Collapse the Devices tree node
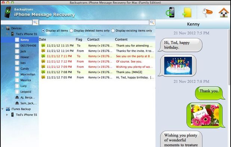This screenshot has height=147, width=231. click(x=3, y=28)
